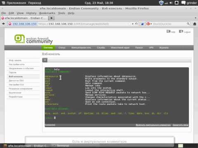198x148 pixels.
Task: Click the square notification icon in the panel
Action: (177, 3)
